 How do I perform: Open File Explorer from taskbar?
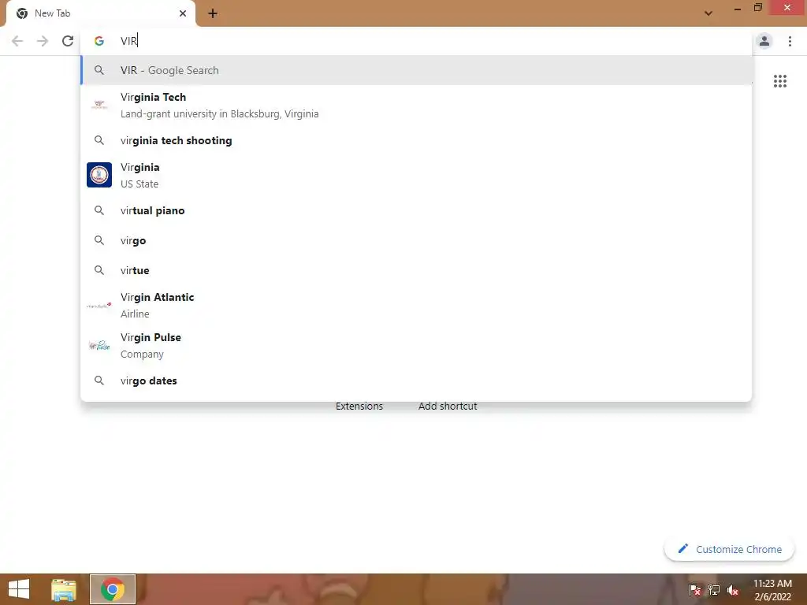point(64,589)
